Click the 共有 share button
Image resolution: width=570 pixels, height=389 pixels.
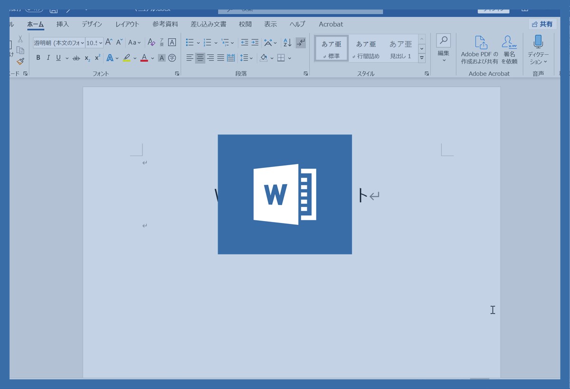point(542,24)
